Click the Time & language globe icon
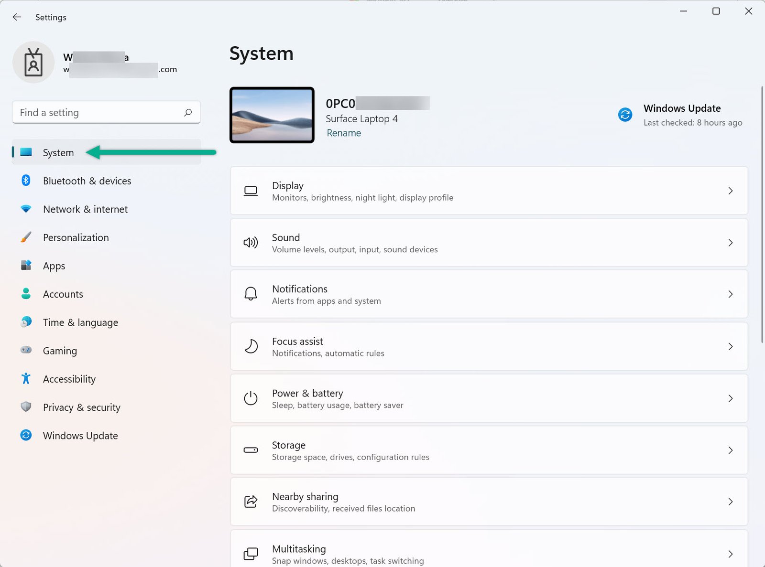This screenshot has width=765, height=567. 26,322
